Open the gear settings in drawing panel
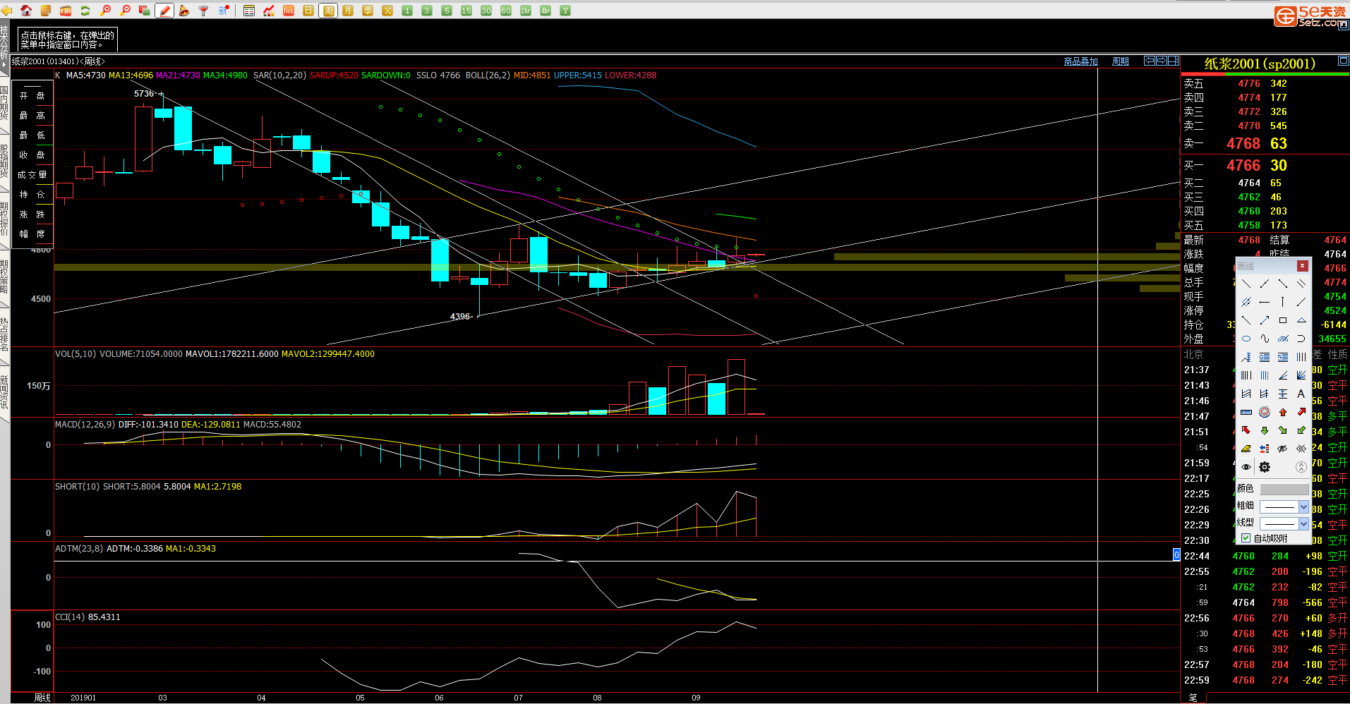Image resolution: width=1350 pixels, height=704 pixels. click(x=1265, y=467)
